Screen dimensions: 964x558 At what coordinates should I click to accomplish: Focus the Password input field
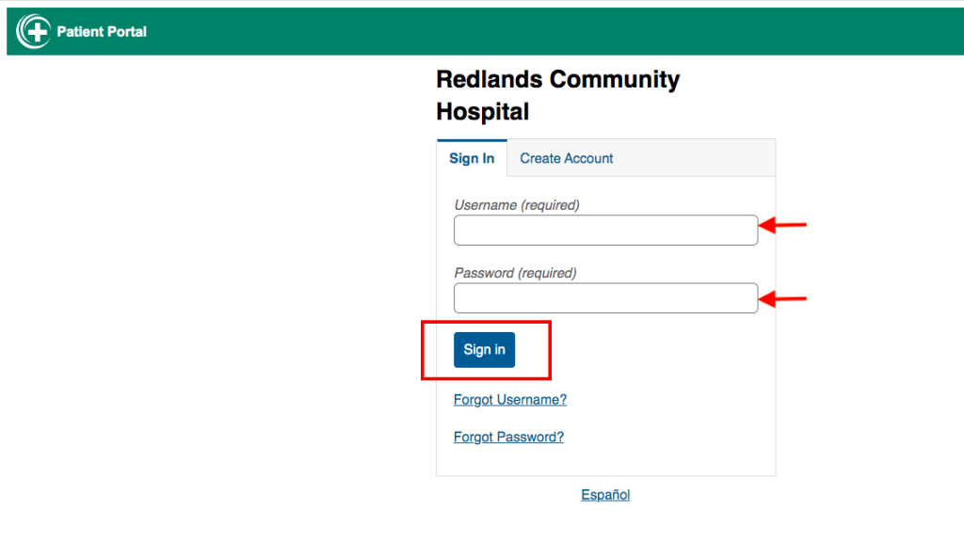(605, 298)
